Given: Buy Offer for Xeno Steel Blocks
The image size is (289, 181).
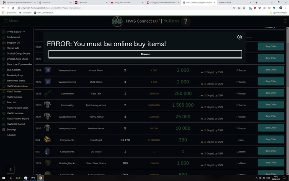Looking at the screenshot, I should [x=271, y=163].
